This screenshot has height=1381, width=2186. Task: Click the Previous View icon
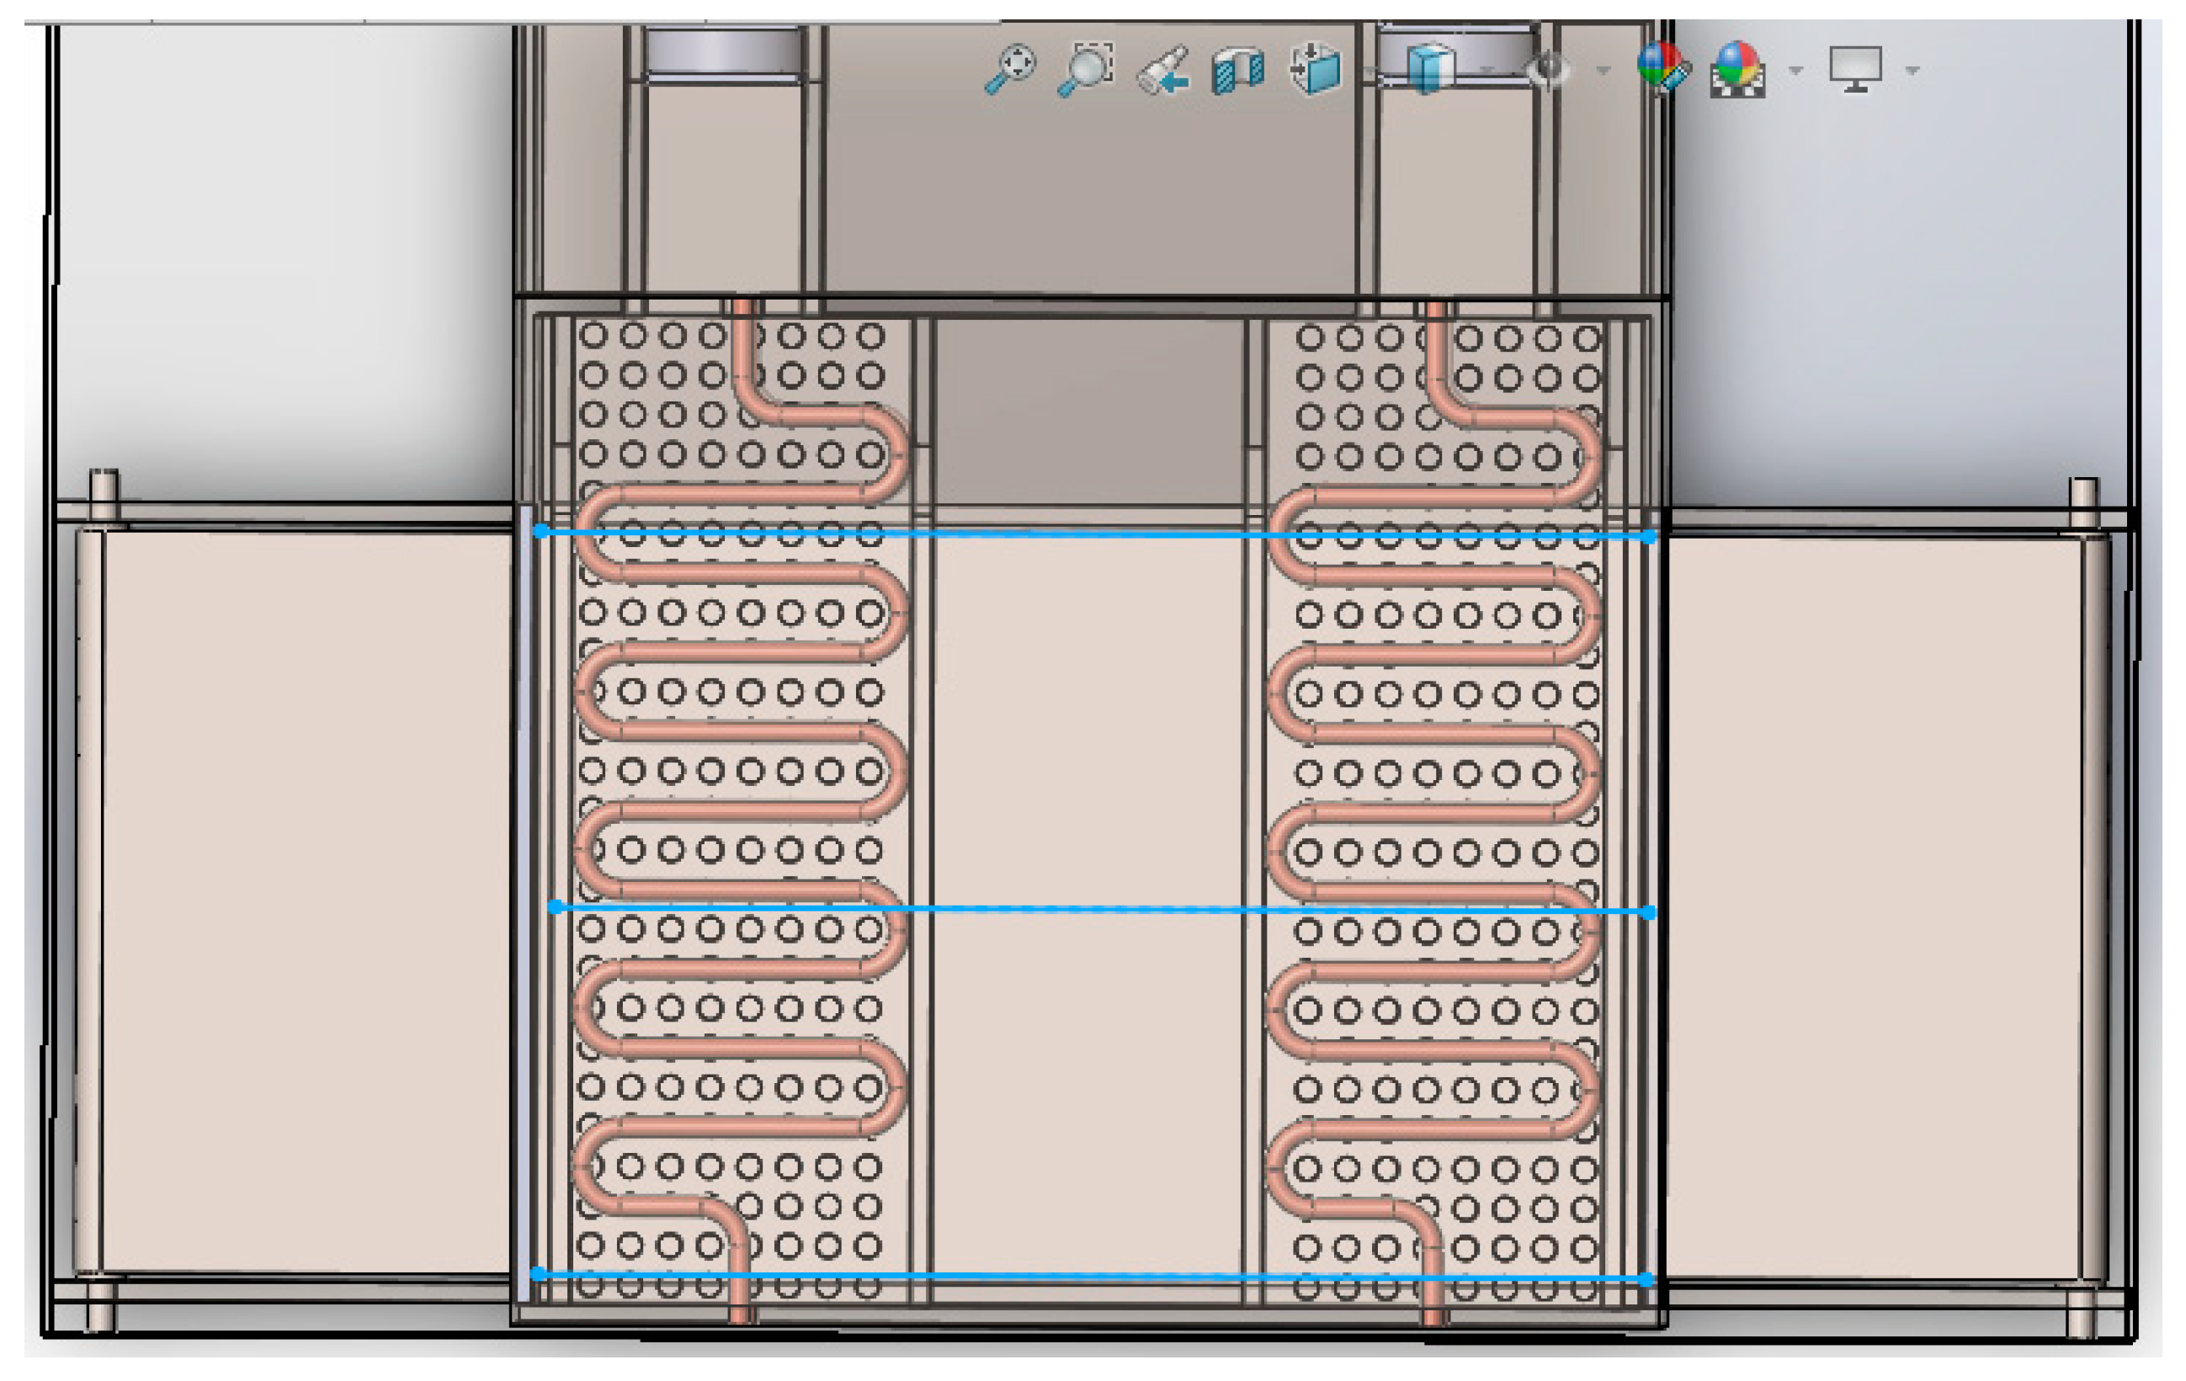coord(1168,68)
